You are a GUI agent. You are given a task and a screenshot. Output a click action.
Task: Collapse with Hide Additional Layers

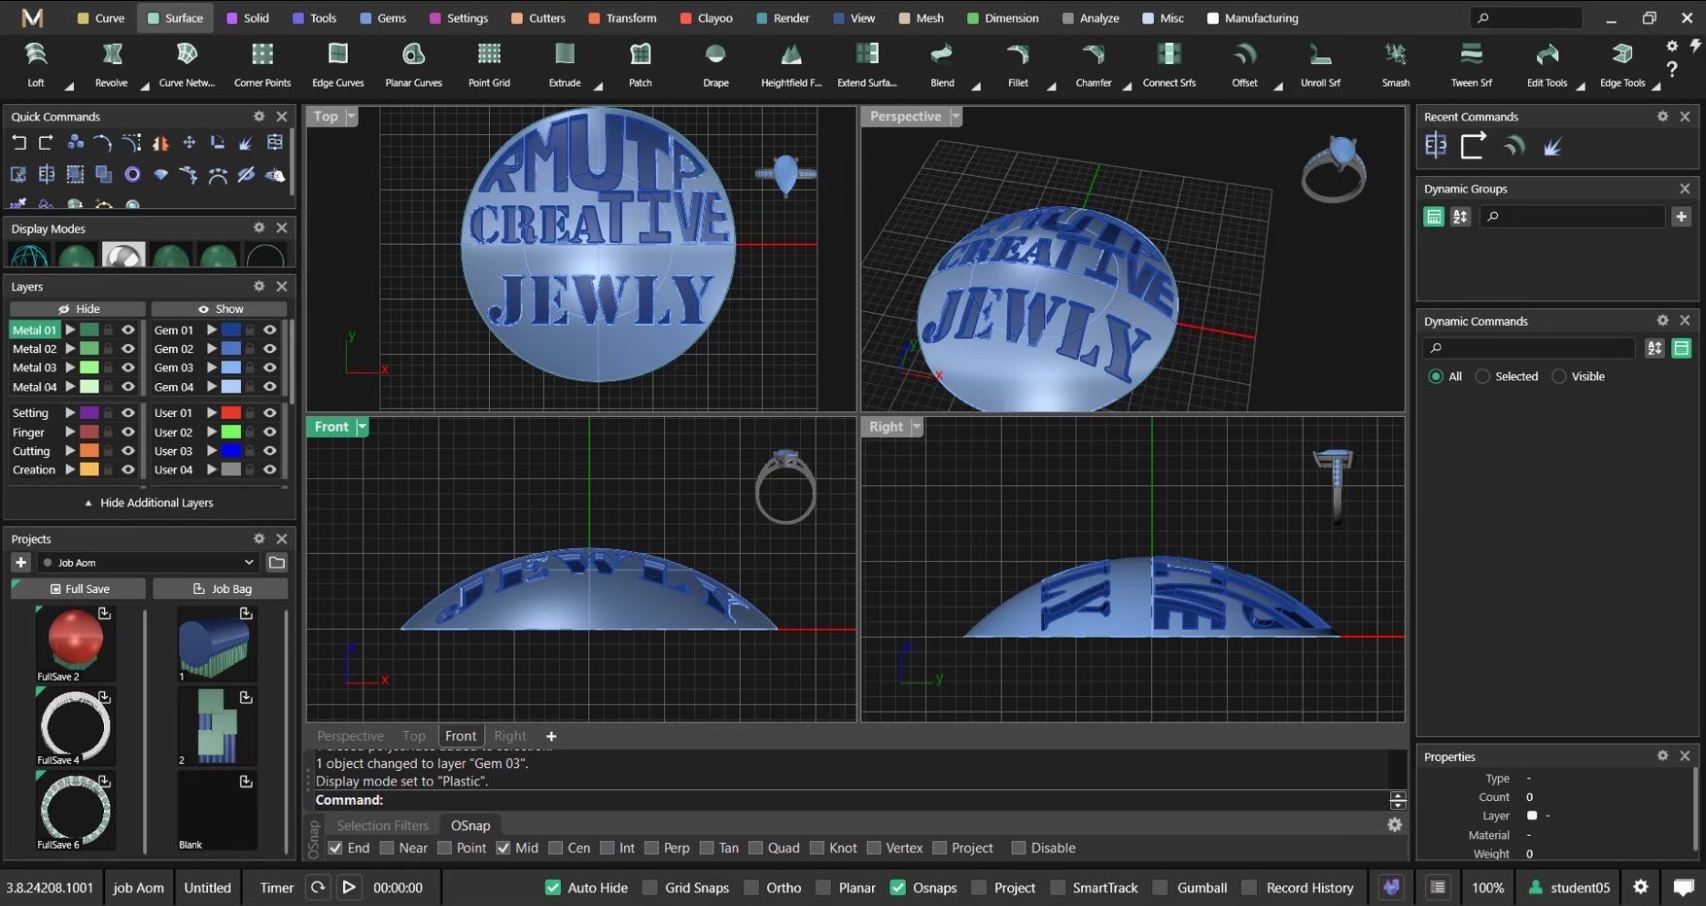149,503
